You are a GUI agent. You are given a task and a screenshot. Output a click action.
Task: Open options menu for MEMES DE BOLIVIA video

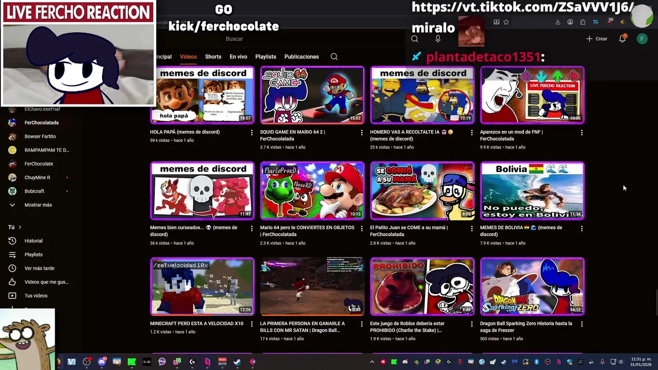pyautogui.click(x=581, y=228)
